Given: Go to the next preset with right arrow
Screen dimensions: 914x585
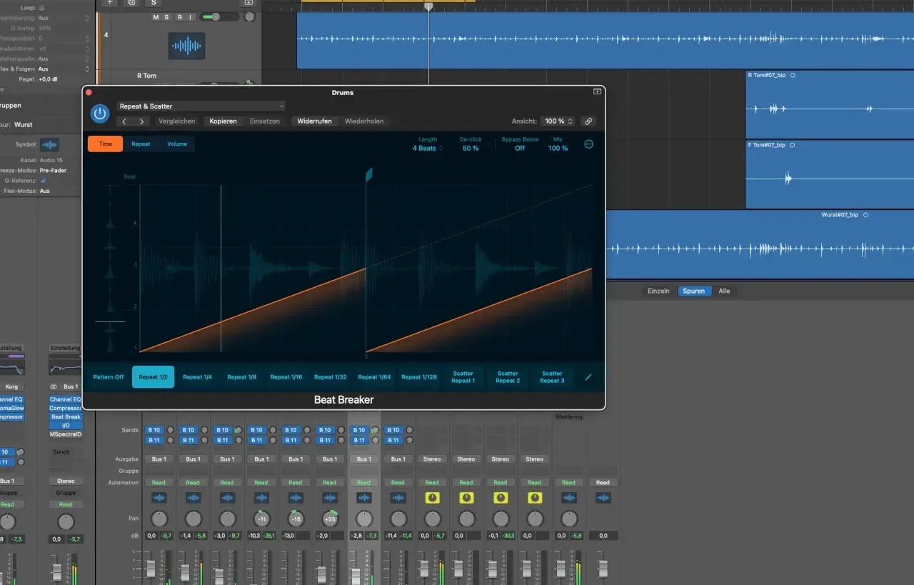Looking at the screenshot, I should [x=141, y=121].
